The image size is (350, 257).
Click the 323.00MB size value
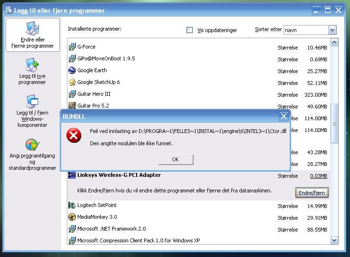(316, 95)
